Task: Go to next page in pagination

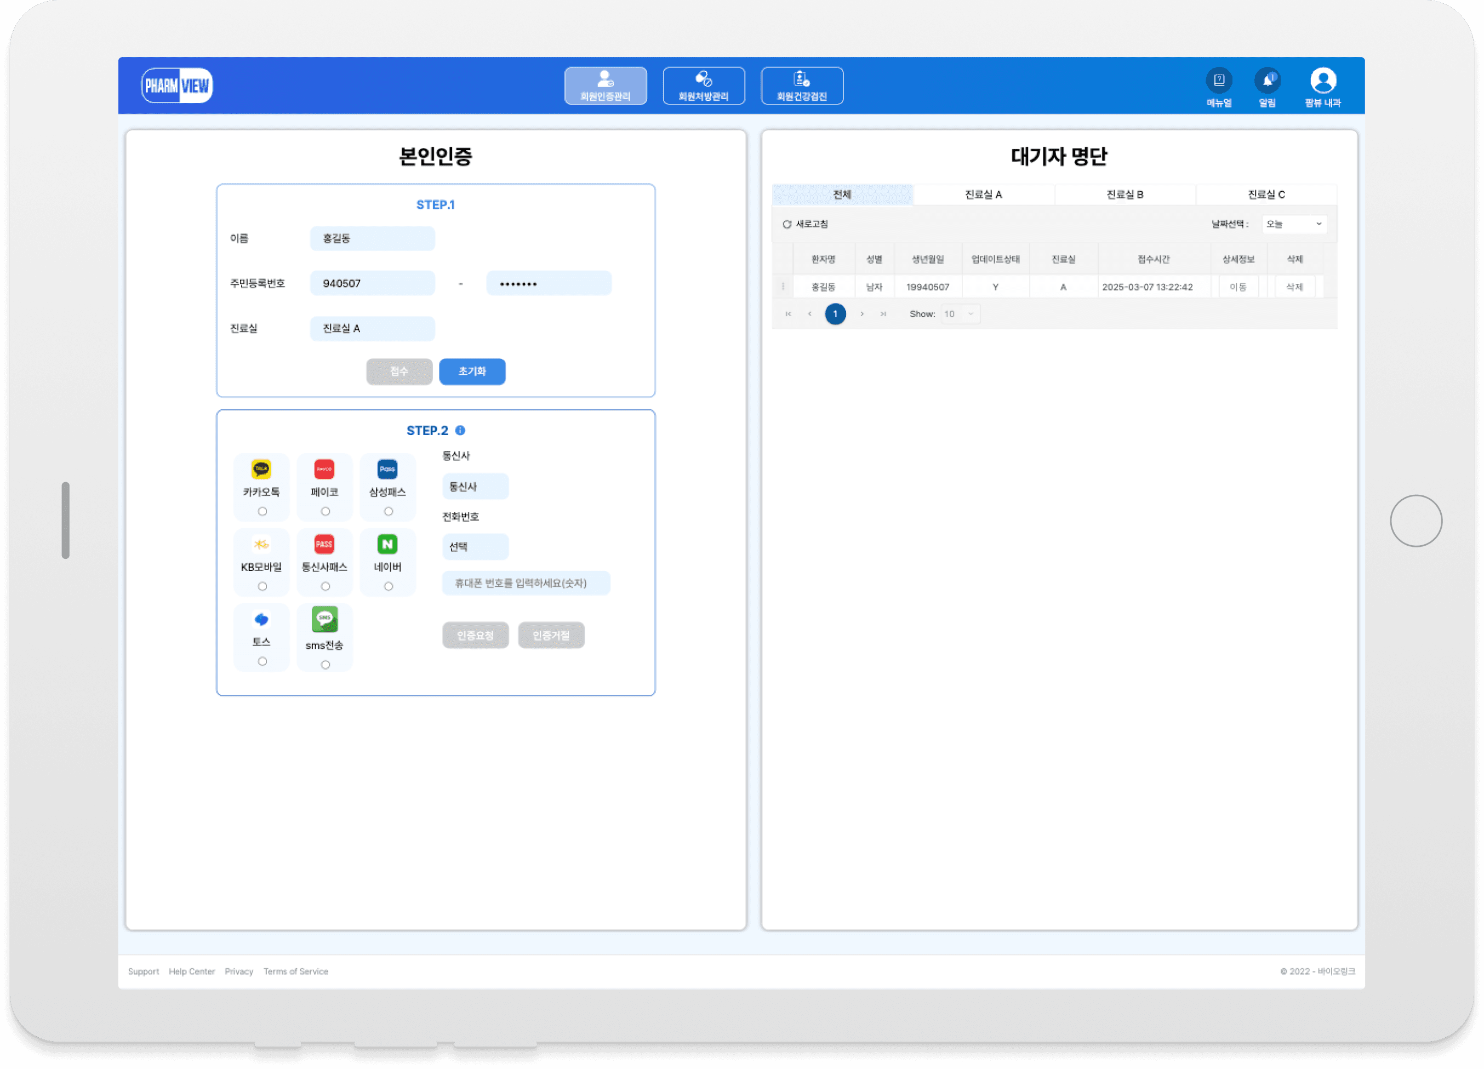Action: (863, 314)
